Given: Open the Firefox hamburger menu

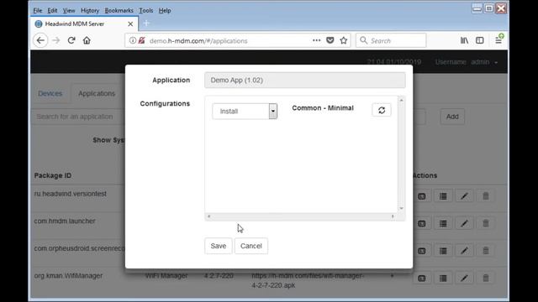Looking at the screenshot, I should click(498, 40).
